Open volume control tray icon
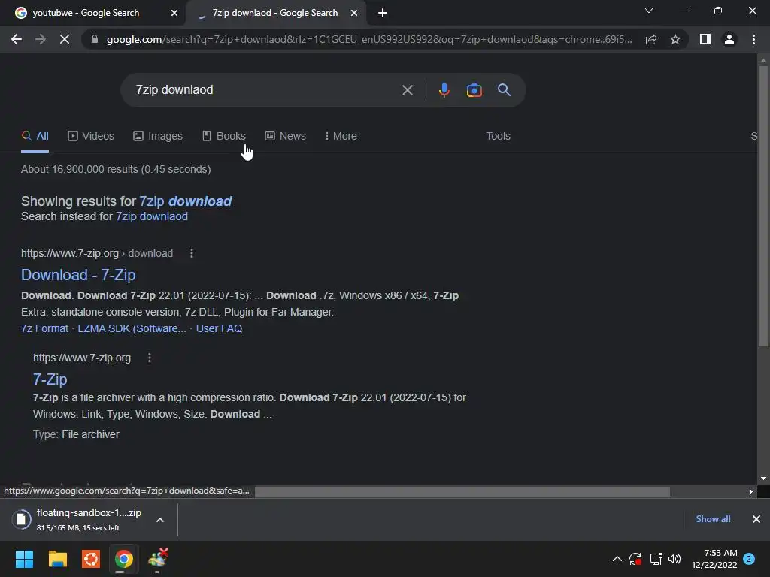 675,559
